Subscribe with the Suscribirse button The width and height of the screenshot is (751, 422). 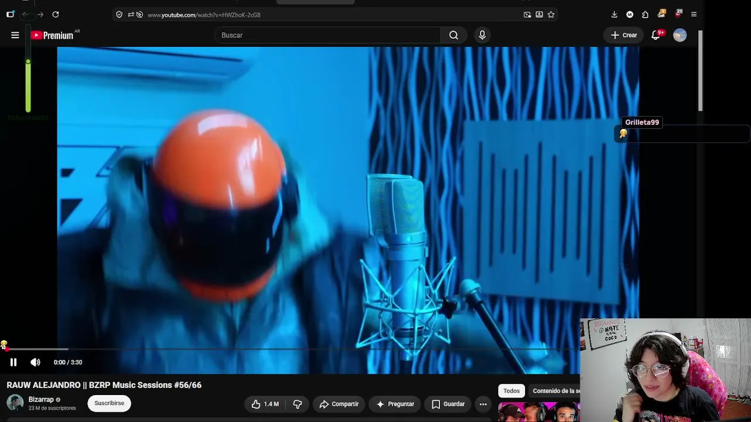(109, 403)
